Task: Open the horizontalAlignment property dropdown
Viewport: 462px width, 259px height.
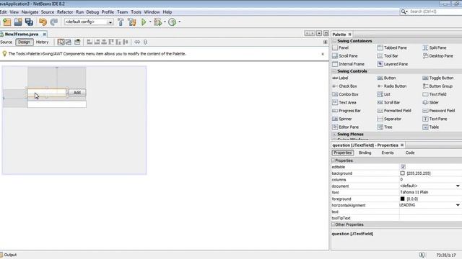Action: pyautogui.click(x=458, y=205)
